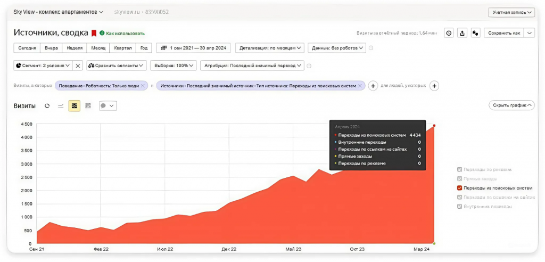Open the history clock icon
The height and width of the screenshot is (262, 545).
[x=449, y=33]
